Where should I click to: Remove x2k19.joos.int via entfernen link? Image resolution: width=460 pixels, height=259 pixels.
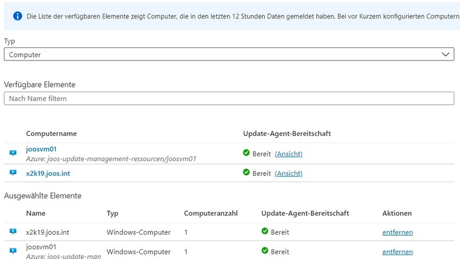point(397,233)
